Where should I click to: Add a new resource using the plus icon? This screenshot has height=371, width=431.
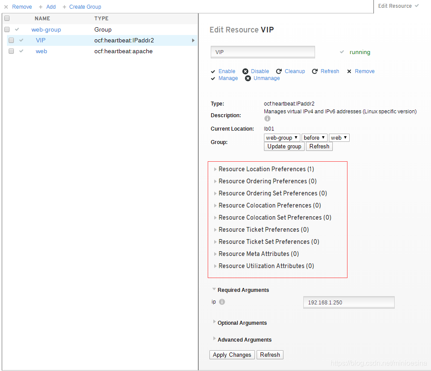47,6
